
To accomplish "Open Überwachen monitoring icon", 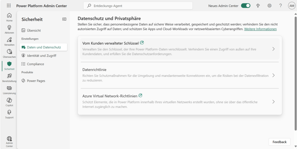I will coord(9,53).
